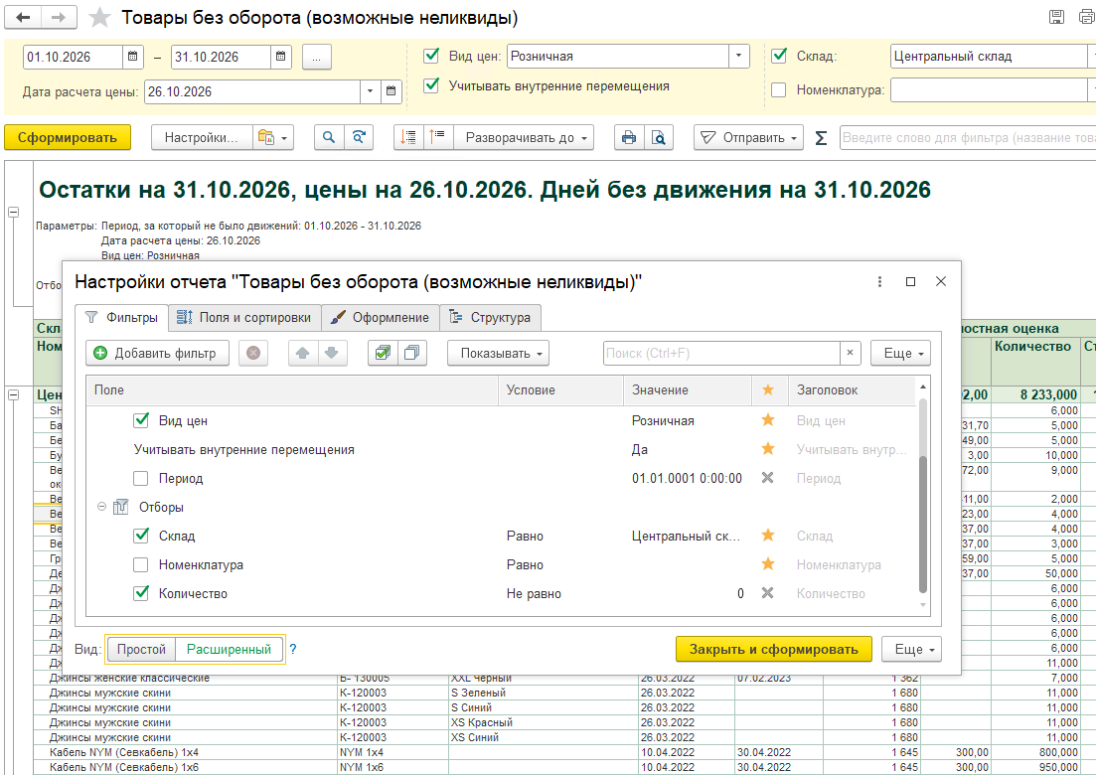The height and width of the screenshot is (775, 1096).
Task: Move filter up with arrow icon
Action: tap(303, 354)
